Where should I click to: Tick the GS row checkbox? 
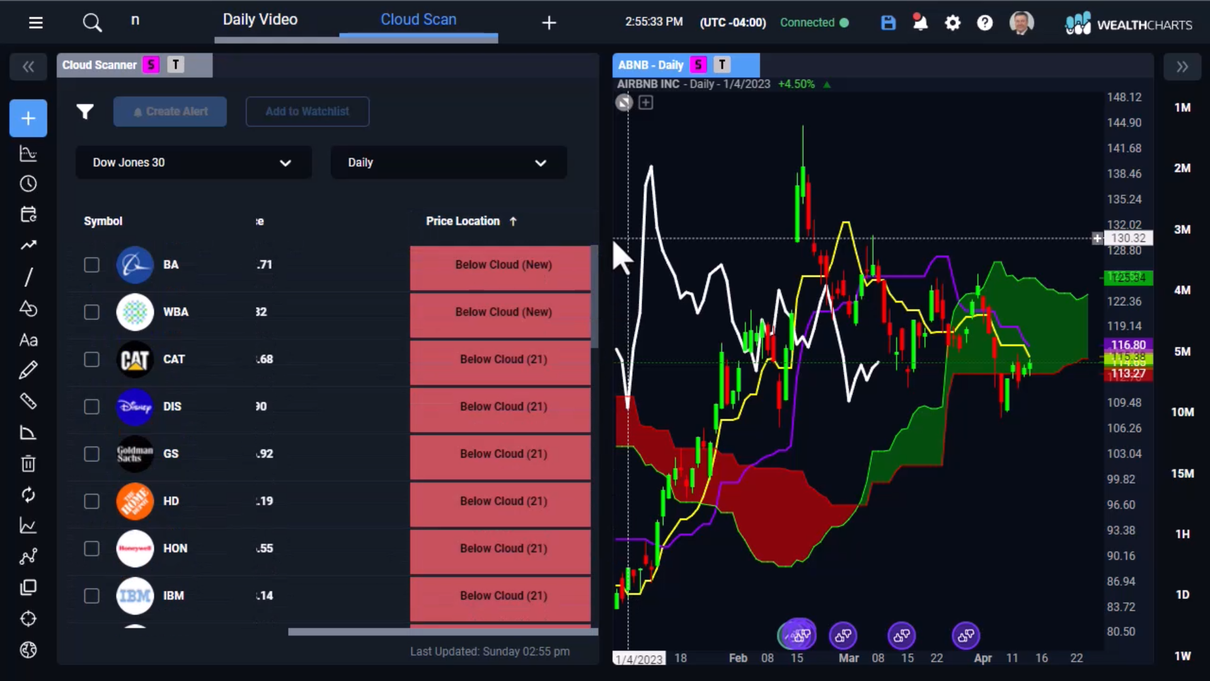tap(92, 454)
